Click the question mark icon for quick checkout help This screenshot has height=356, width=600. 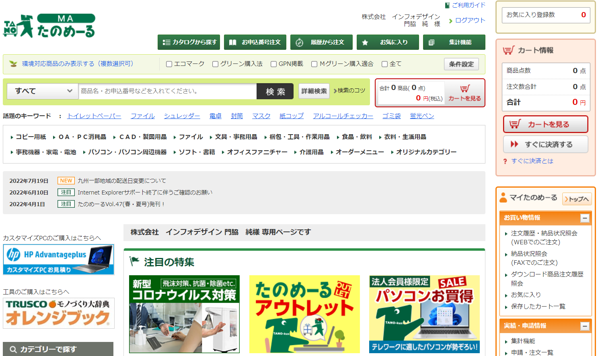[x=505, y=161]
